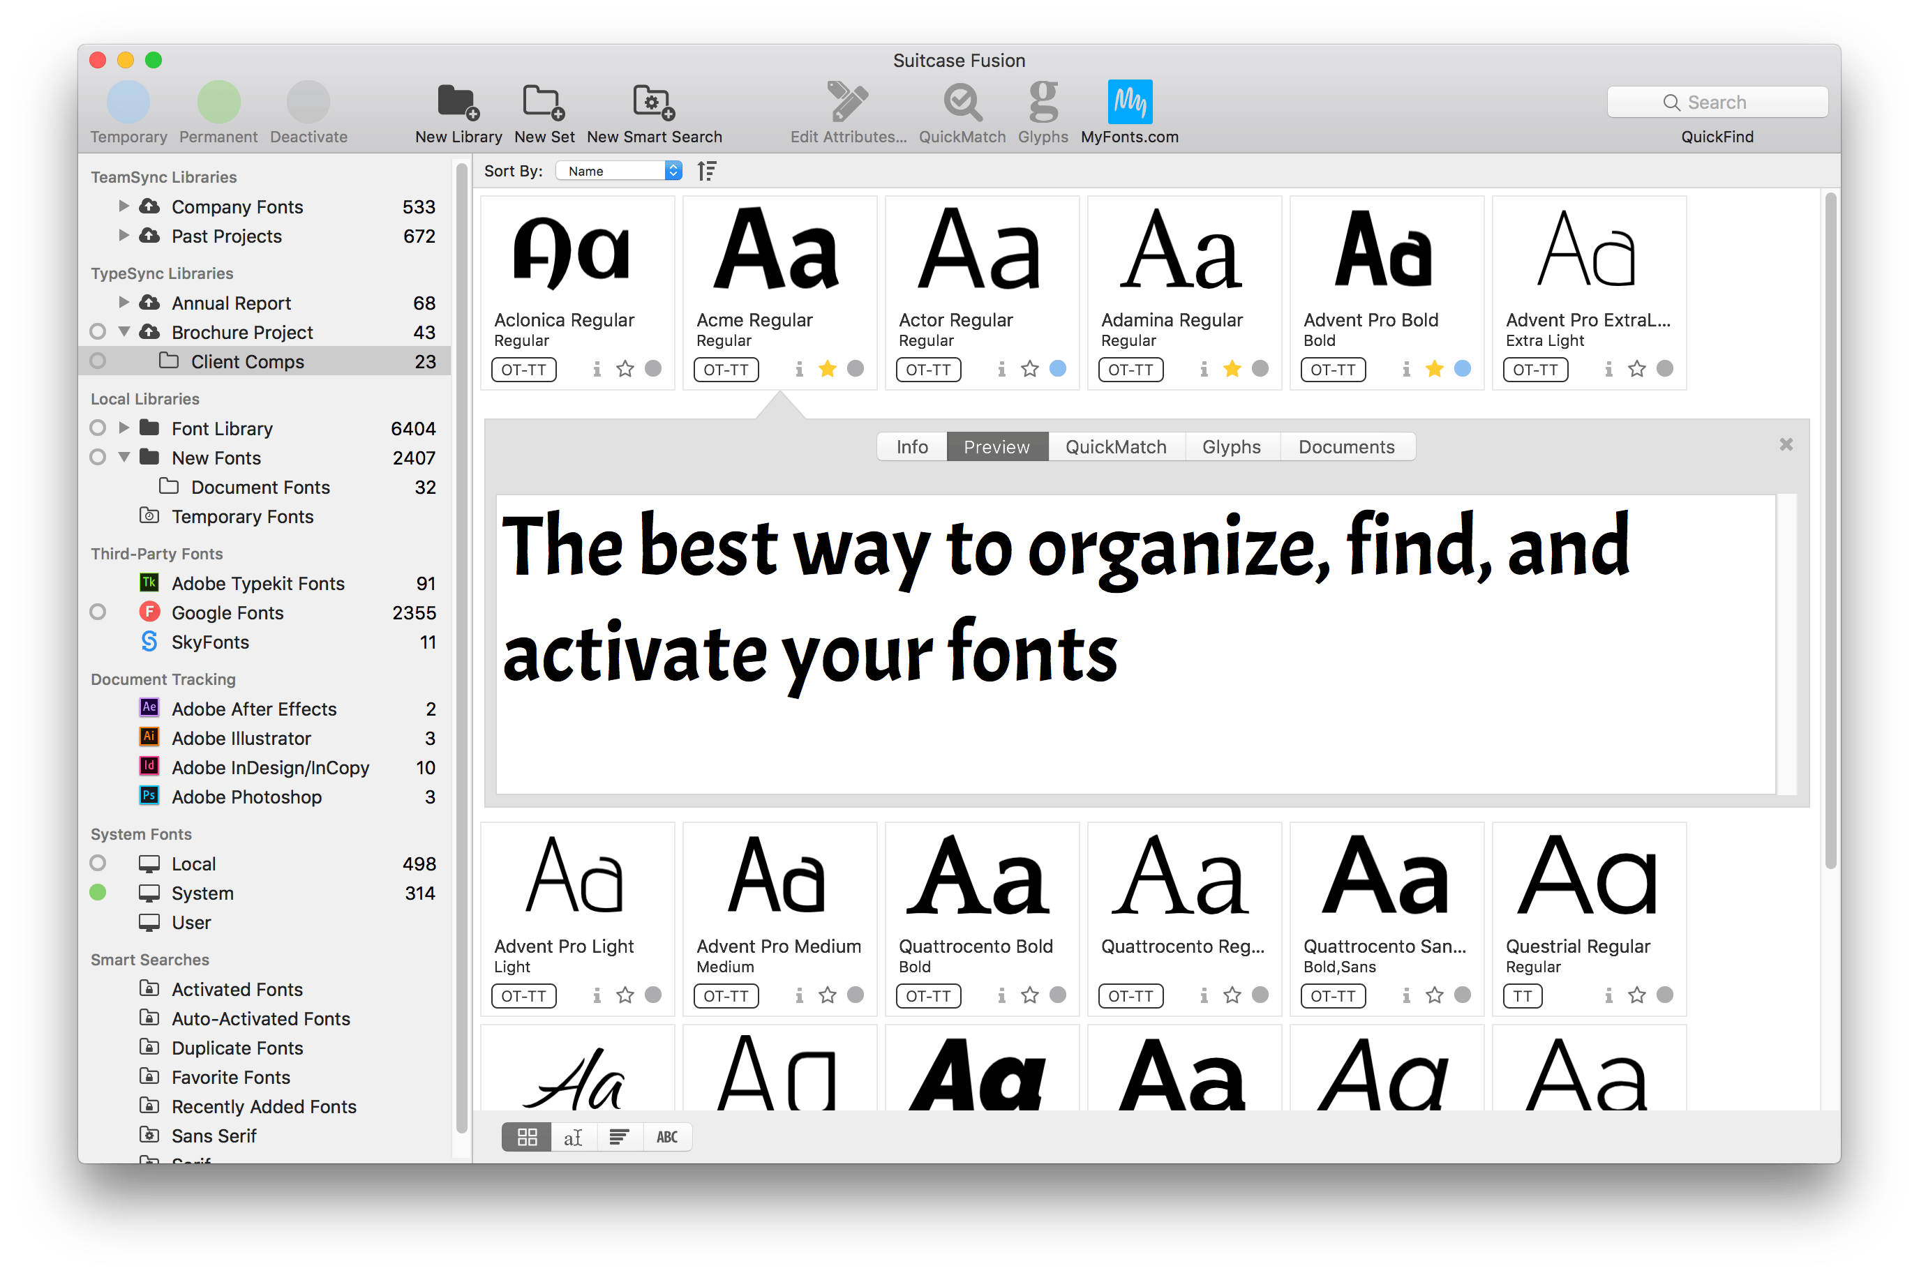Expand the Company Fonts library
The height and width of the screenshot is (1275, 1919).
[x=124, y=206]
